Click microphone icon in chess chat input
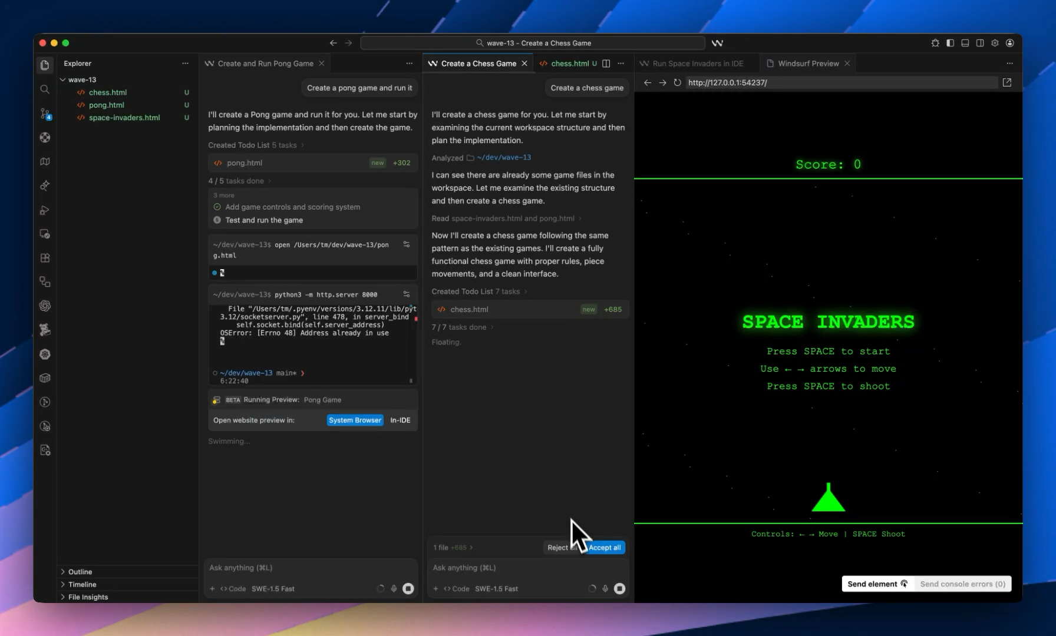This screenshot has height=636, width=1056. tap(605, 588)
